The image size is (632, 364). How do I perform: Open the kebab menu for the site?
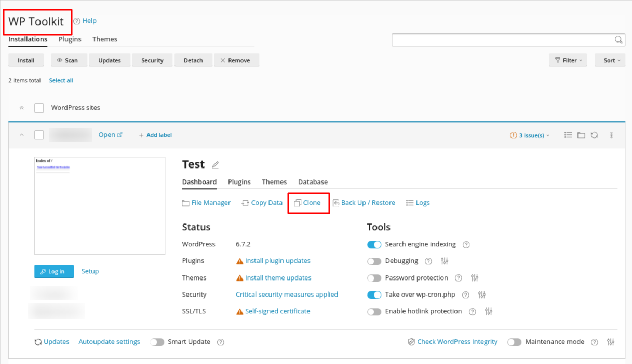pyautogui.click(x=611, y=135)
